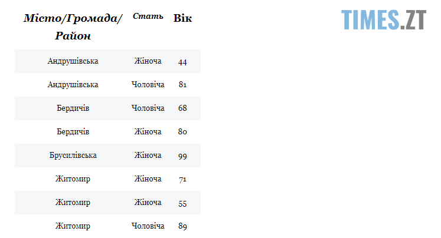Select the age value 68
Viewport: 441px width, 238px height.
tap(182, 108)
